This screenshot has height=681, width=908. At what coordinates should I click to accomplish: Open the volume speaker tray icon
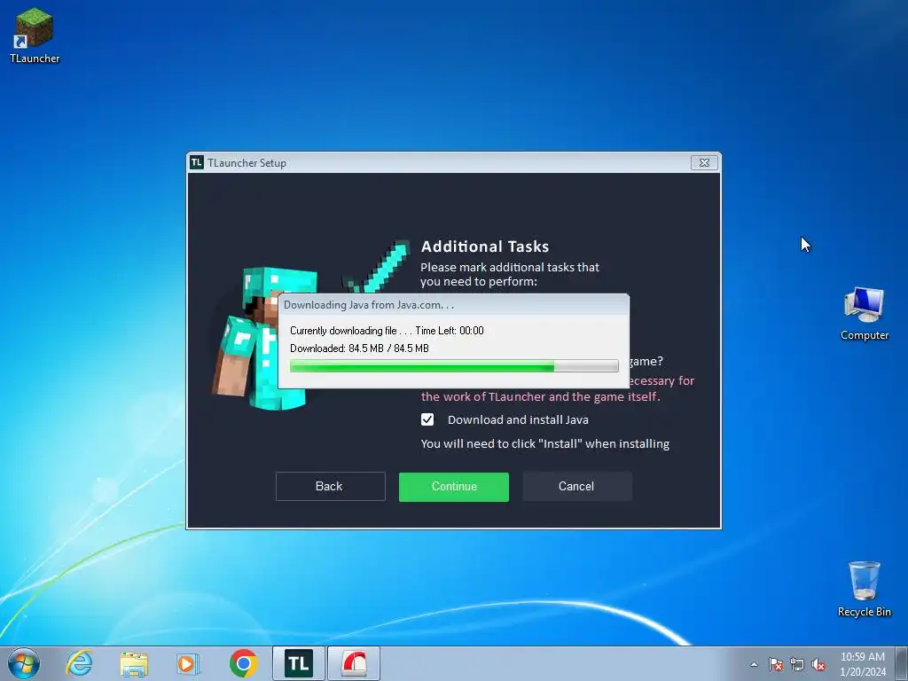(818, 664)
